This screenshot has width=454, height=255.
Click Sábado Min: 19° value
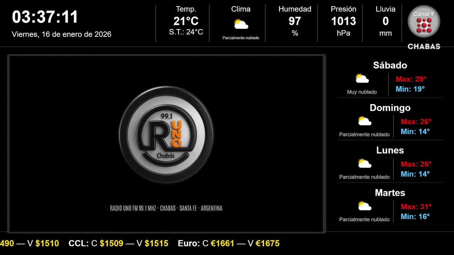tap(410, 89)
